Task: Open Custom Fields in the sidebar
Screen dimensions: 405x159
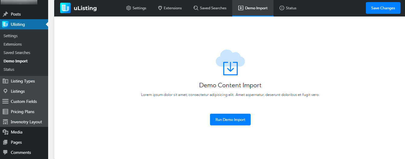Action: pyautogui.click(x=24, y=101)
